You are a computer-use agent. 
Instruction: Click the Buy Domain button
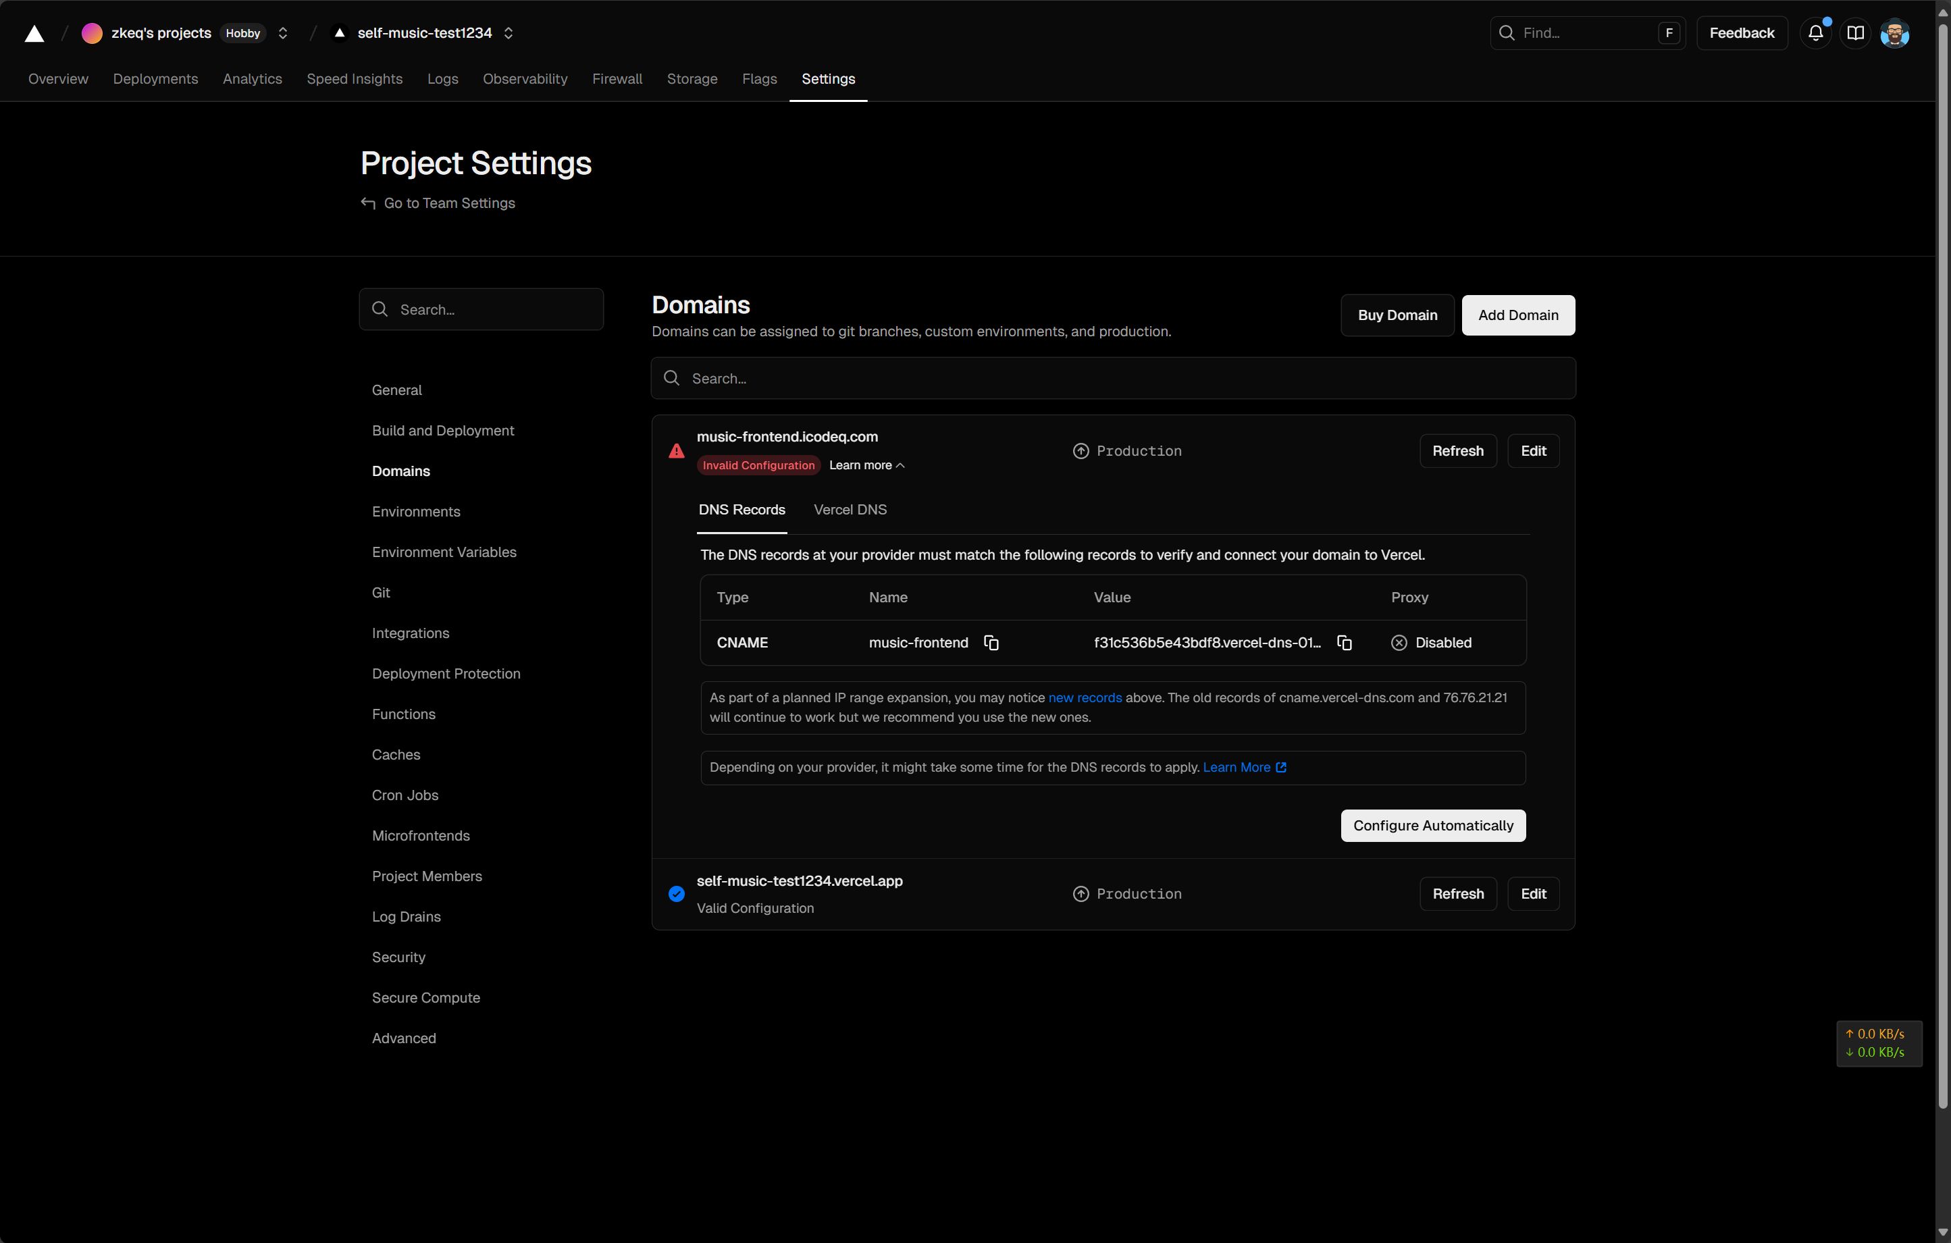[x=1397, y=315]
